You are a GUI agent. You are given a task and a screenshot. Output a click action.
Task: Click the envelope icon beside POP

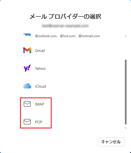coord(27,122)
